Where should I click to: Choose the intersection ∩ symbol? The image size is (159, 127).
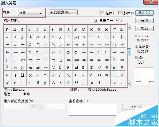pos(68,82)
